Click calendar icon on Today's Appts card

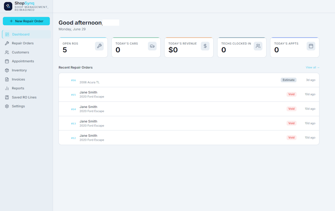[x=311, y=46]
